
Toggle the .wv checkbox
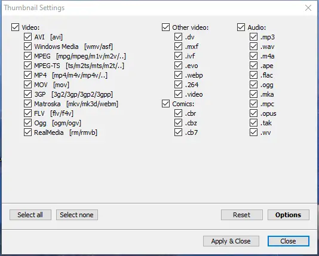click(253, 132)
